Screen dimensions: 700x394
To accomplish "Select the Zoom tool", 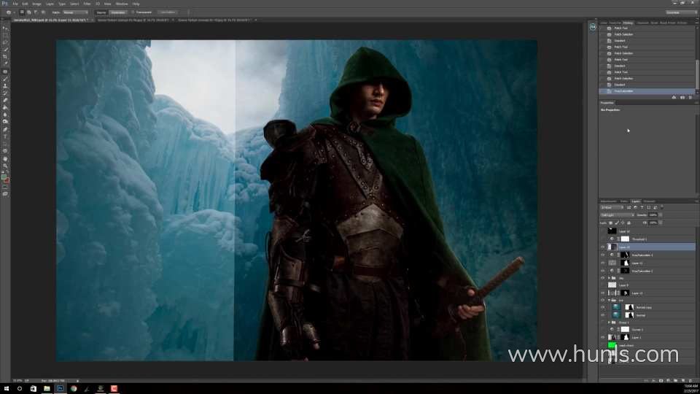I will click(x=5, y=166).
